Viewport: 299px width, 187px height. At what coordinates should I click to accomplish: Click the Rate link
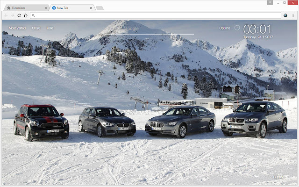pyautogui.click(x=50, y=28)
